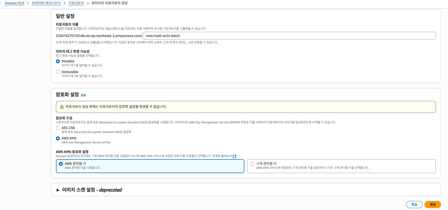This screenshot has height=210, width=448.
Task: Select the Mutable tag option
Action: click(58, 61)
